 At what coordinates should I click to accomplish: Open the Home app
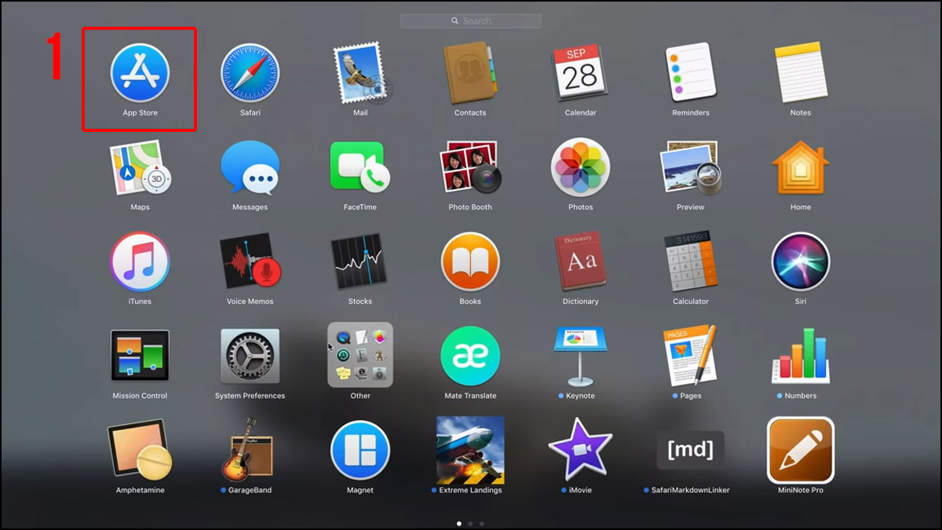tap(801, 167)
